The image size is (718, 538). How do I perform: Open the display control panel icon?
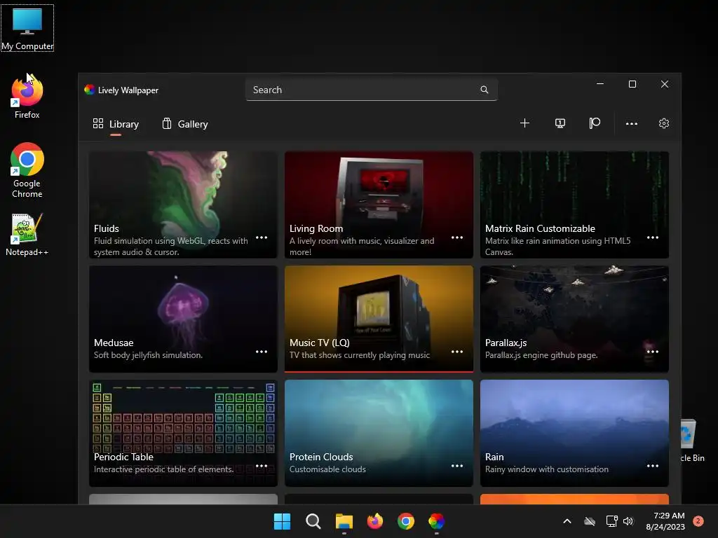tap(560, 123)
